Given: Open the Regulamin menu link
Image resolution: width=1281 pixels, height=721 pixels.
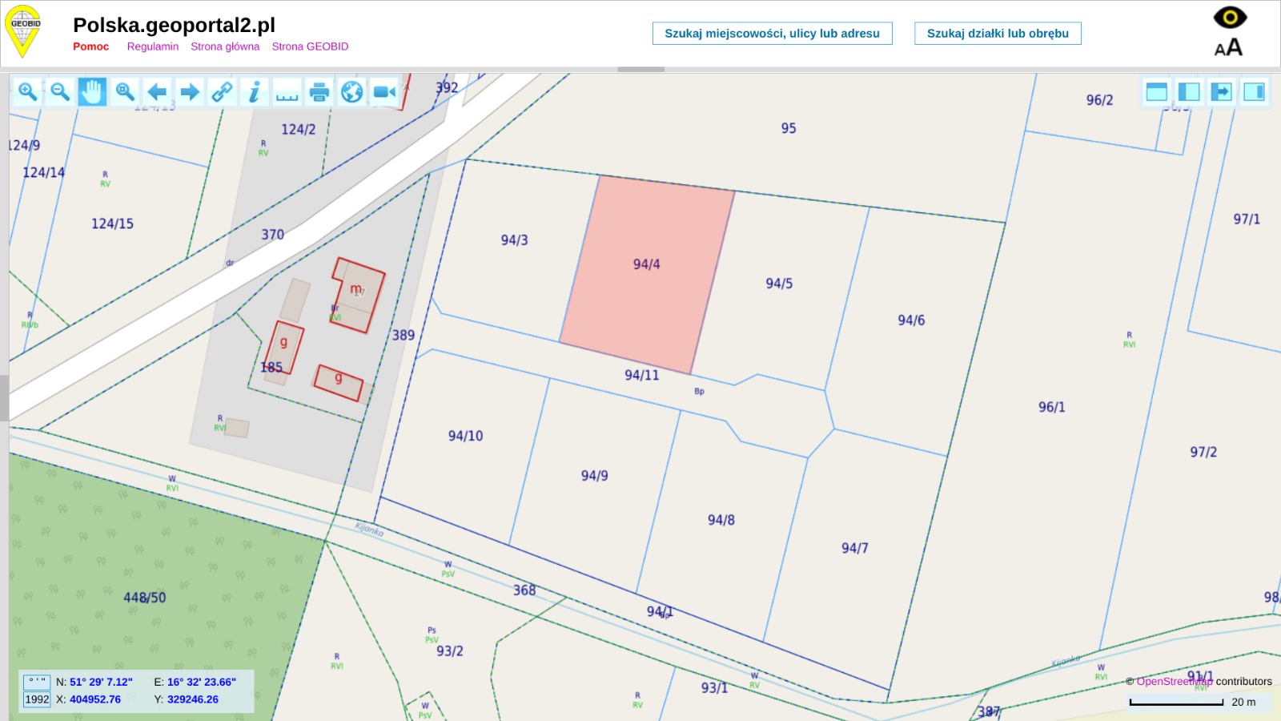Looking at the screenshot, I should pos(152,46).
